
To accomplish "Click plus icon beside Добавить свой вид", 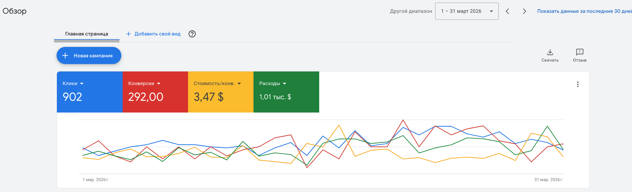I will tap(128, 34).
